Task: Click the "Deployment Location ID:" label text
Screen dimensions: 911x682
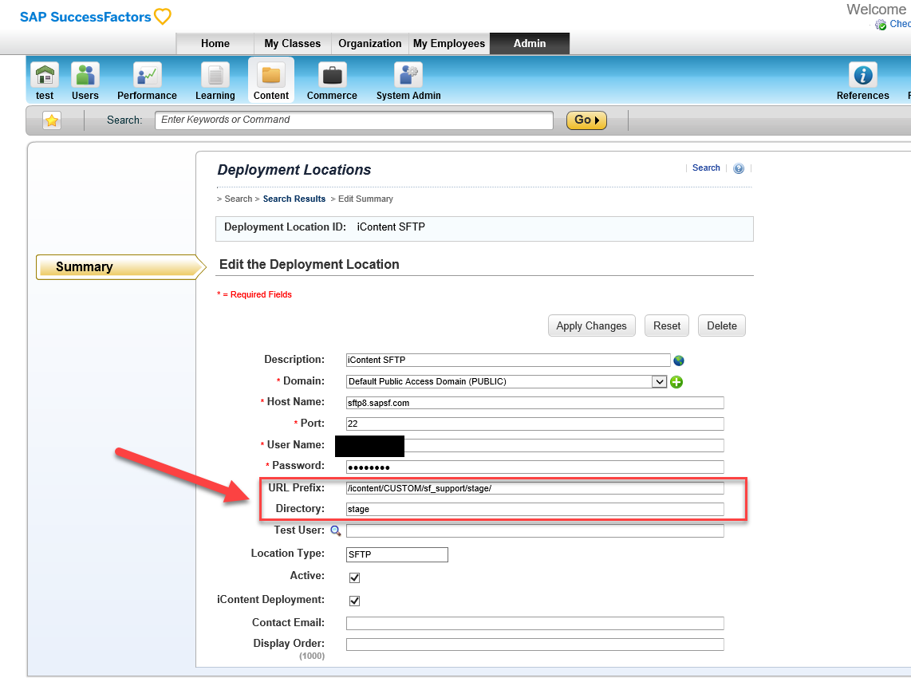Action: 286,227
